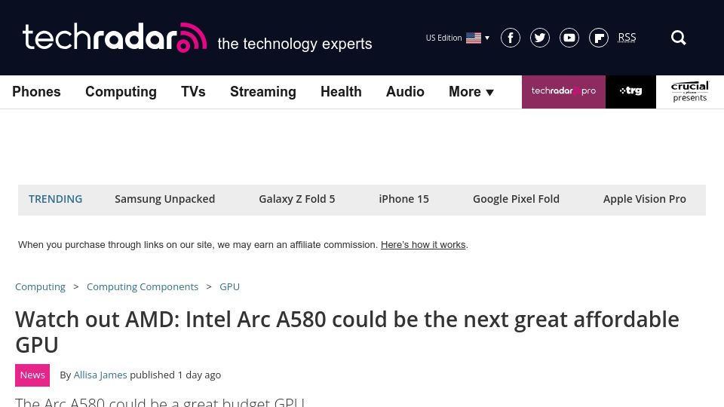Open the Samsung Unpacked trending topic
The width and height of the screenshot is (724, 407).
point(165,199)
